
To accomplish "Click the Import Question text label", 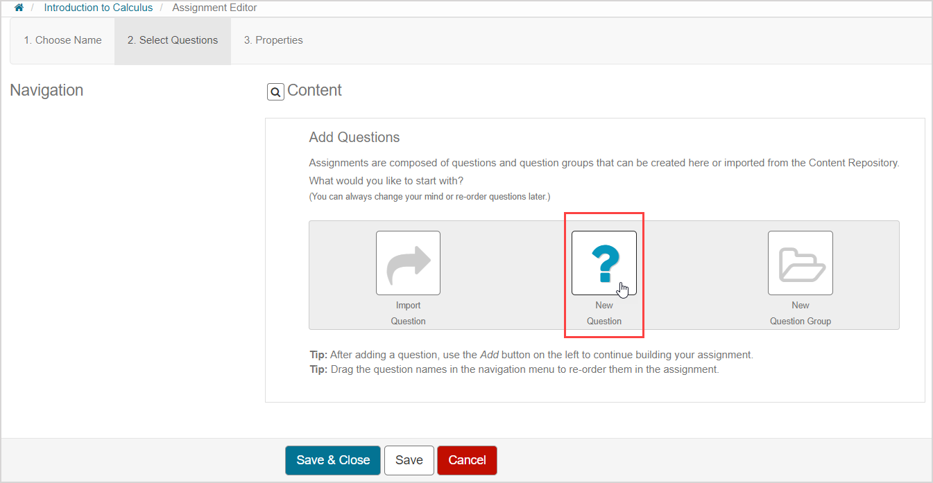I will pyautogui.click(x=408, y=313).
